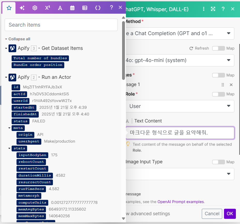Close the mapping panel
The image size is (240, 224).
tap(120, 7)
